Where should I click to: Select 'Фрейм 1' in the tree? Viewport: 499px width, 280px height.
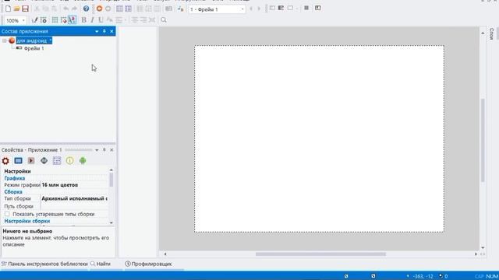pos(34,48)
